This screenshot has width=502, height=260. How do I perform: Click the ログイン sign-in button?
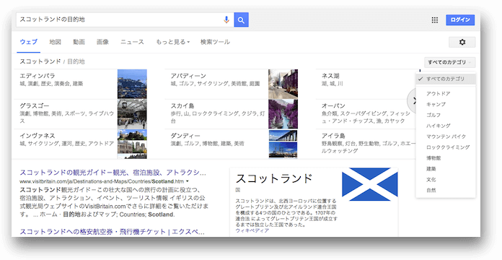pos(460,20)
